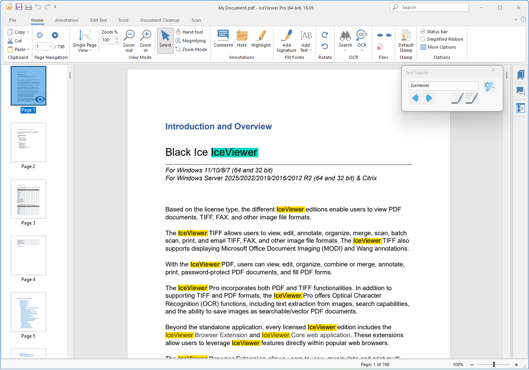Switch to the Annotation tab

66,20
